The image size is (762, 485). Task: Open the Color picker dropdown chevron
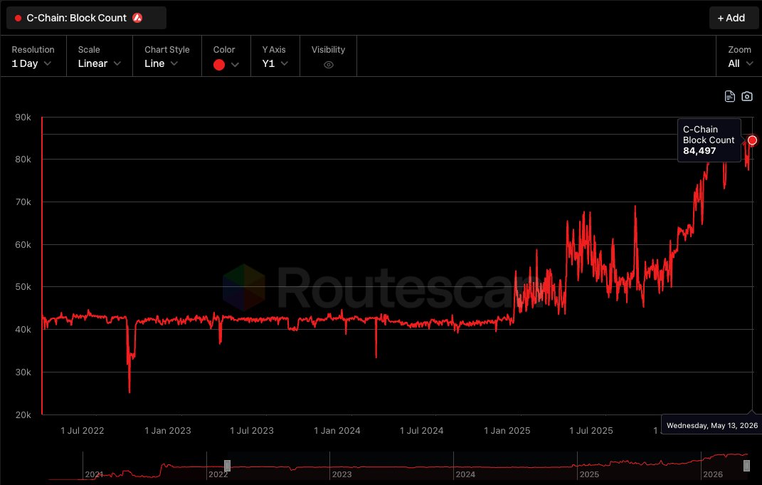click(236, 65)
